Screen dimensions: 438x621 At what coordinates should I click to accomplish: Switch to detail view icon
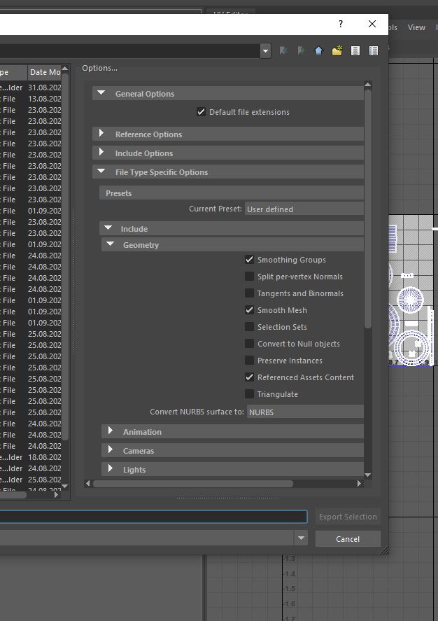click(x=374, y=50)
